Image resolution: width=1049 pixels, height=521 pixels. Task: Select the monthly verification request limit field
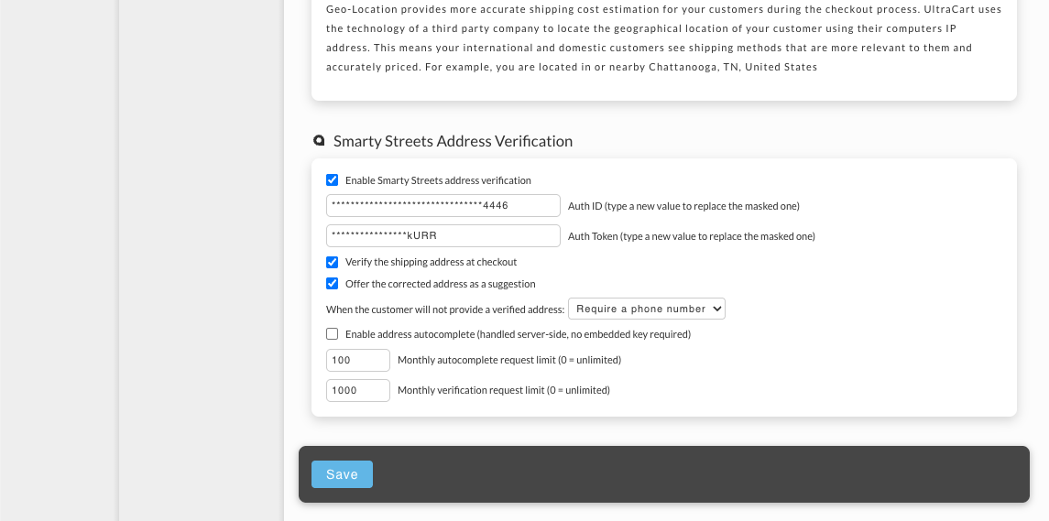[358, 390]
